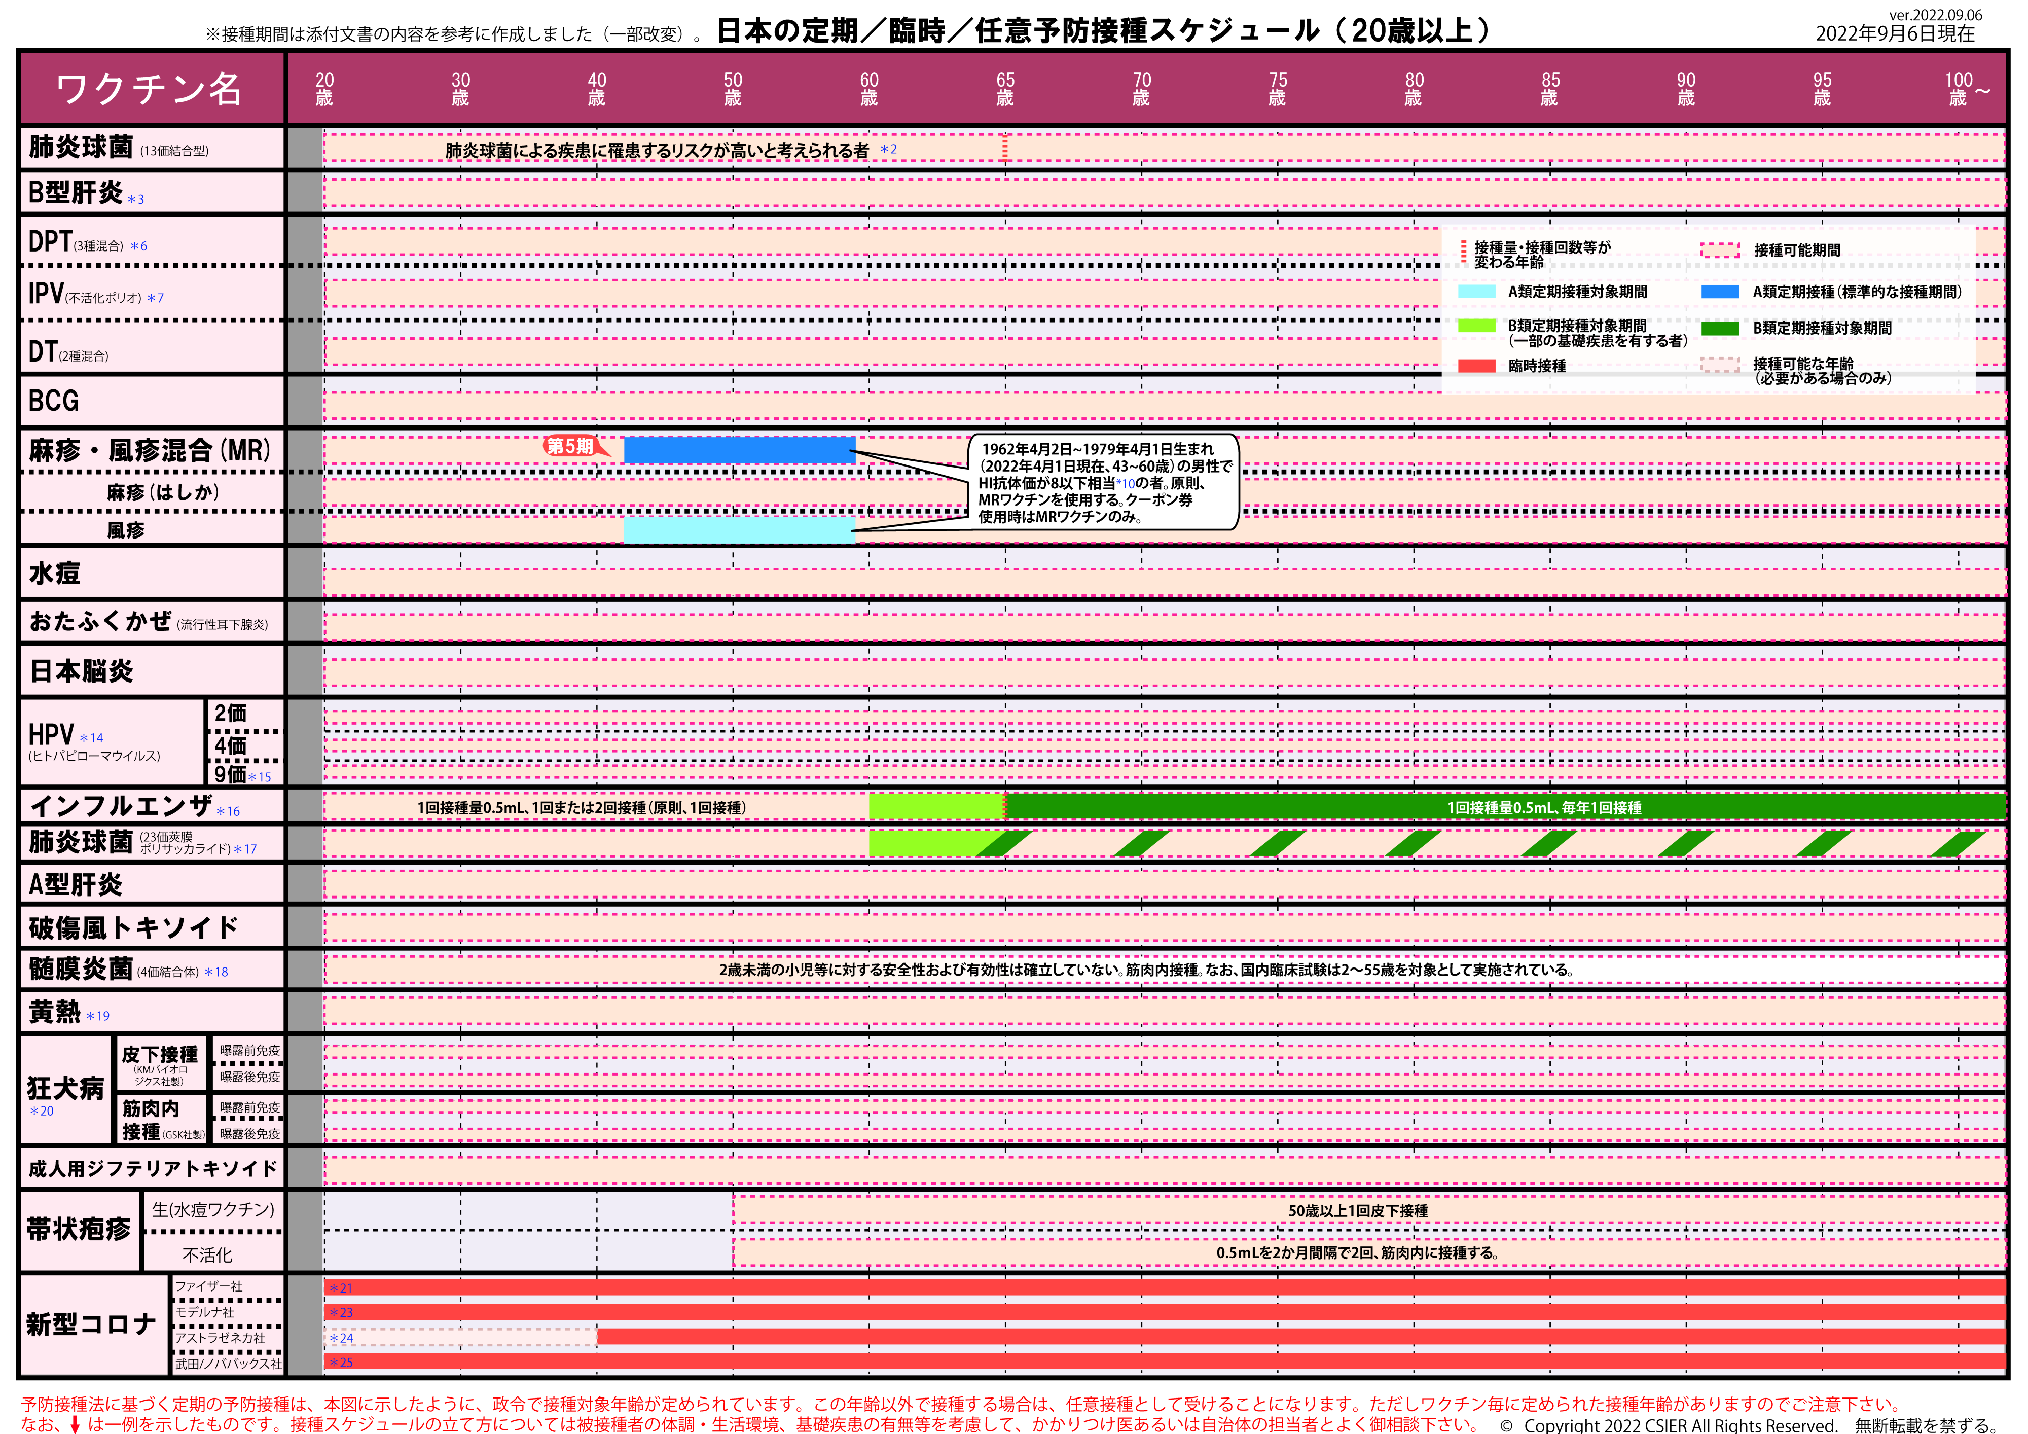Click the red dotted 65歳 marker in the 肺炎球菌 13価 row
The width and height of the screenshot is (2028, 1434).
(1005, 148)
